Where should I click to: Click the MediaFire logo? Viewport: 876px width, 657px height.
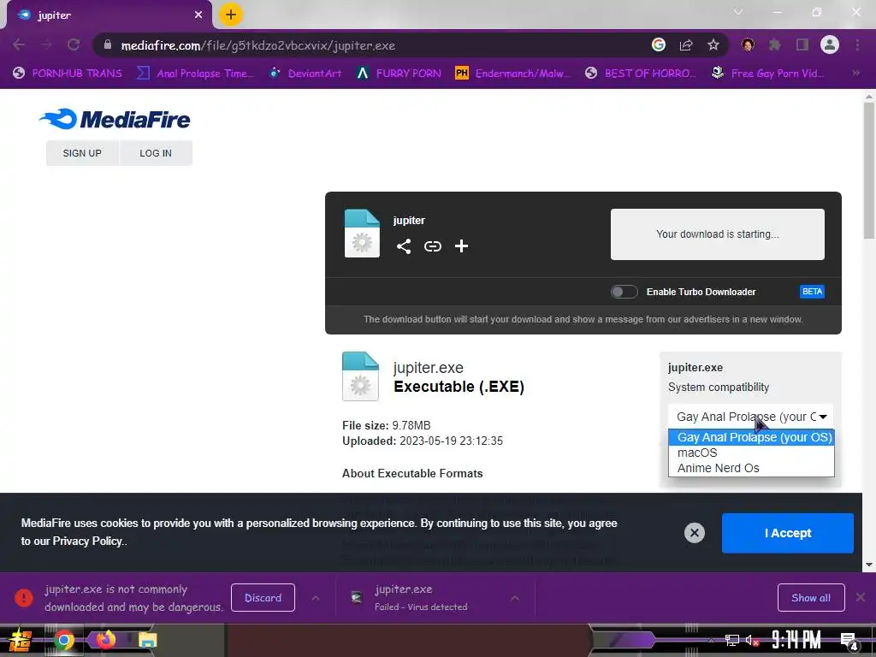click(115, 119)
